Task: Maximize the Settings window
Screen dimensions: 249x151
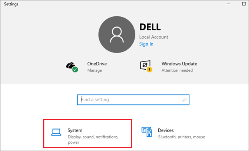Action: 244,4
